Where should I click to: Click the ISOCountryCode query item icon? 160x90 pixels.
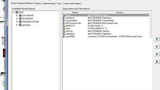point(64,23)
